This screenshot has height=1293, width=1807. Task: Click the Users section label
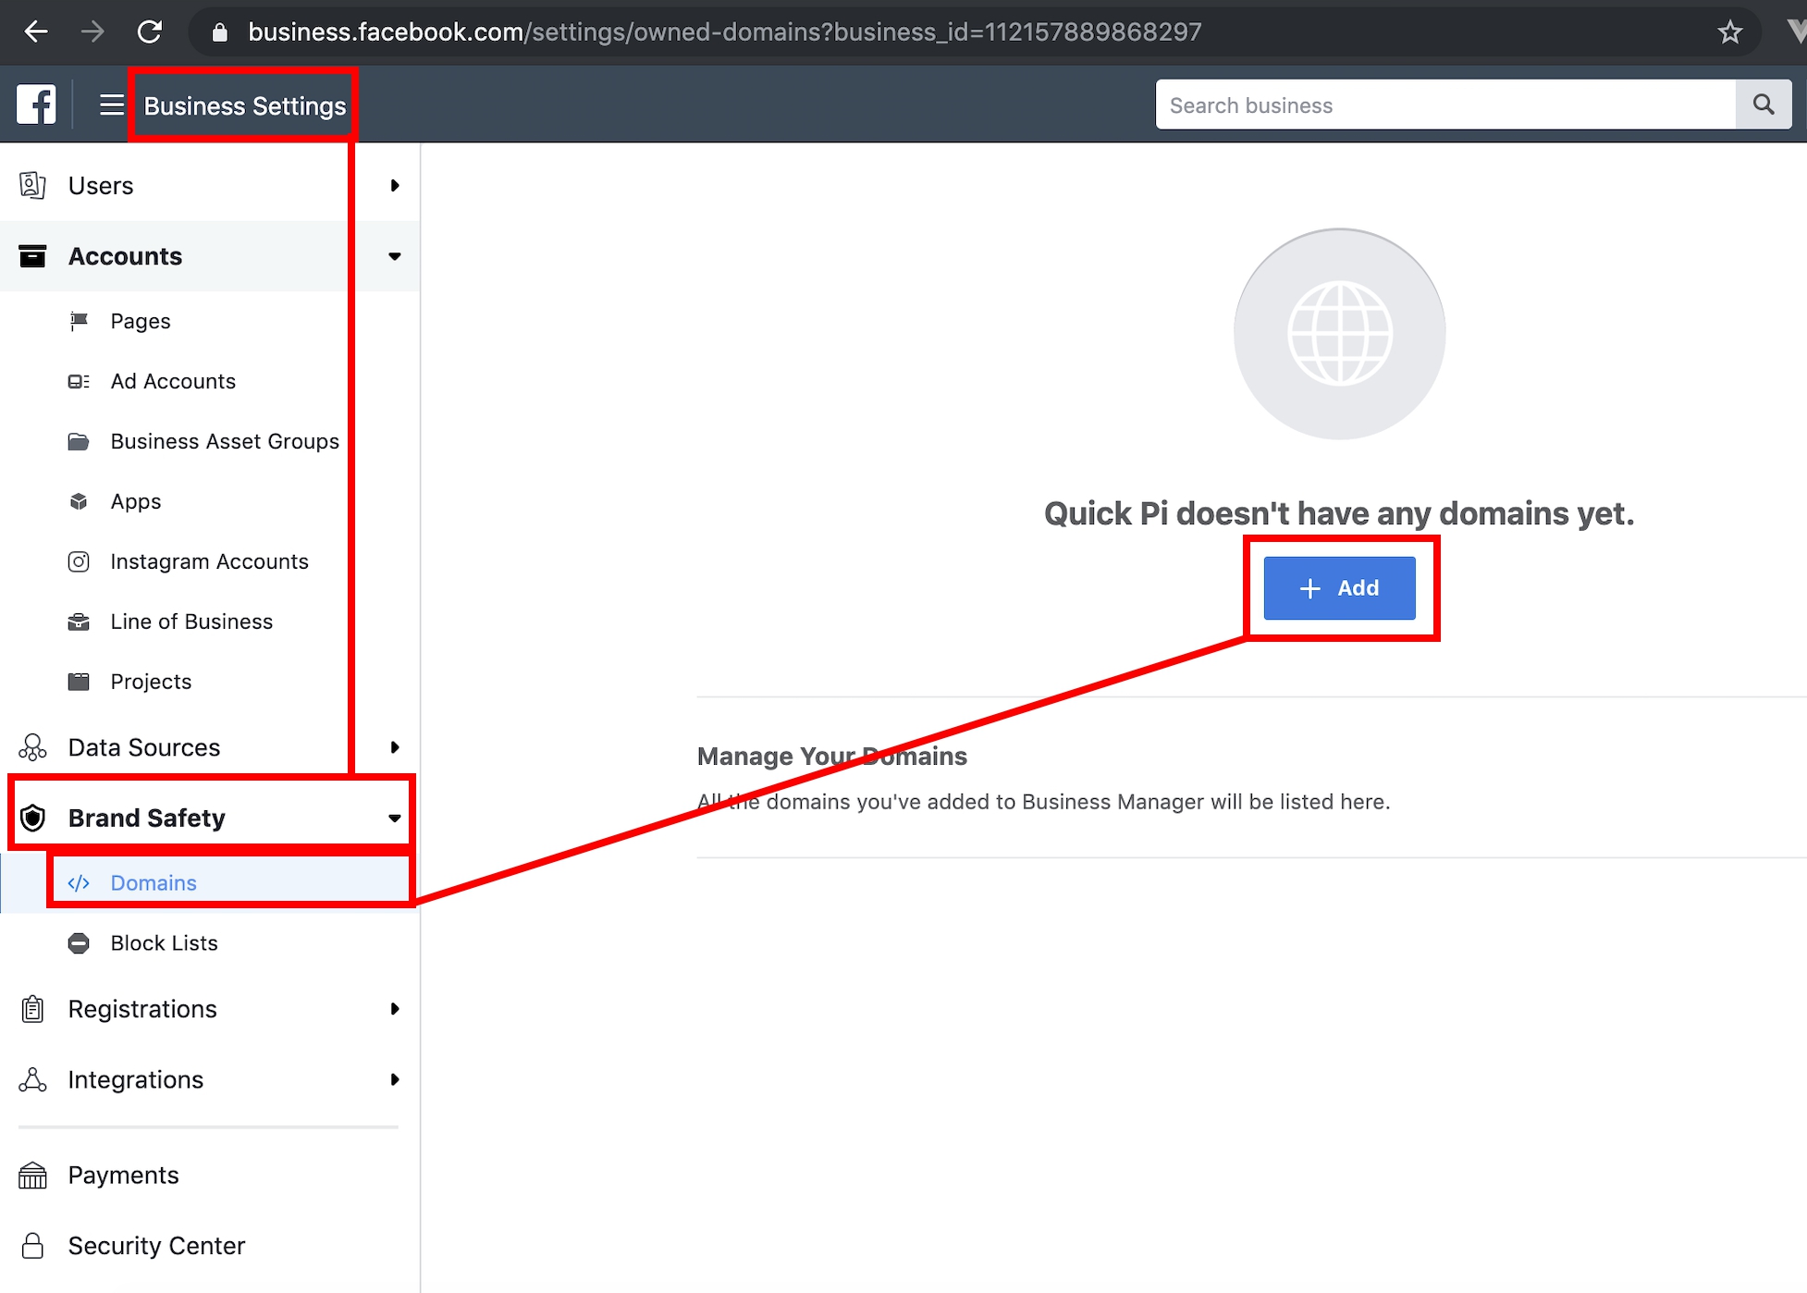coord(101,185)
